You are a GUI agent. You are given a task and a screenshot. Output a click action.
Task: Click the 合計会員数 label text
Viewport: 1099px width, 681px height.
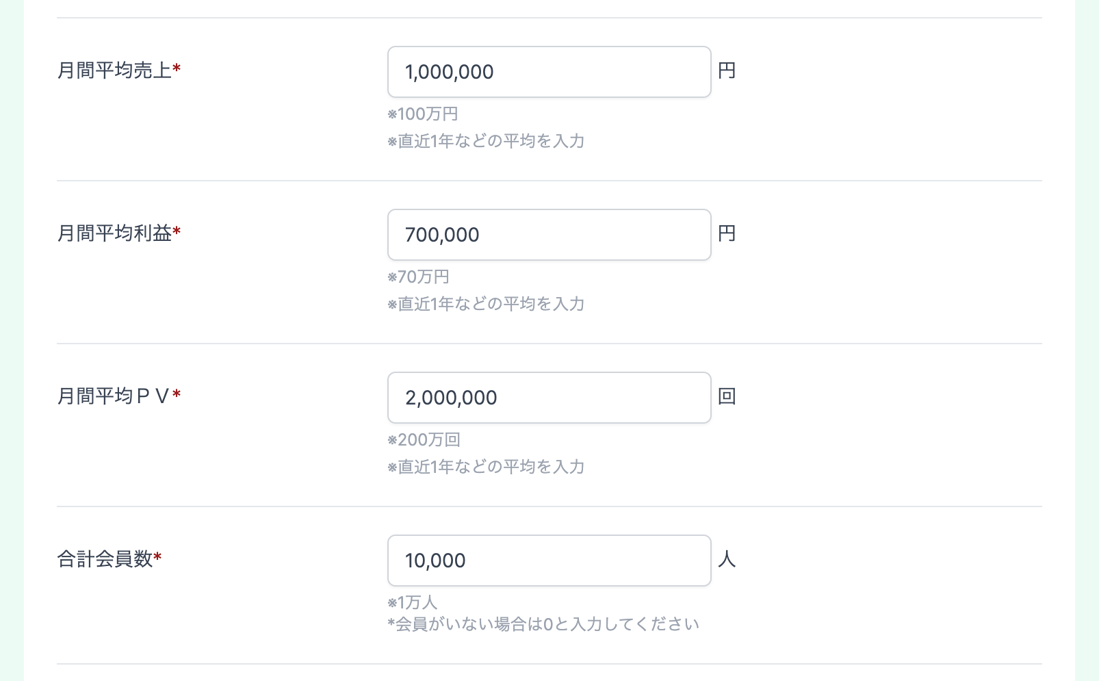click(x=105, y=558)
